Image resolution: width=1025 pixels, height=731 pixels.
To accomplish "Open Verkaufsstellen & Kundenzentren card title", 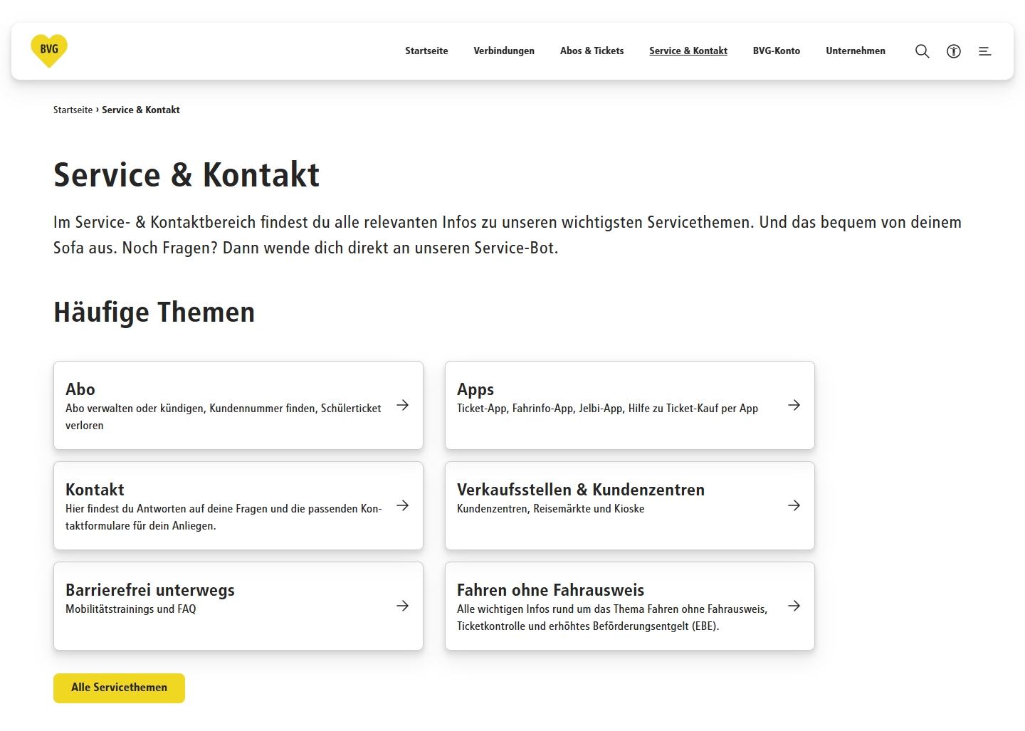I will pyautogui.click(x=581, y=490).
